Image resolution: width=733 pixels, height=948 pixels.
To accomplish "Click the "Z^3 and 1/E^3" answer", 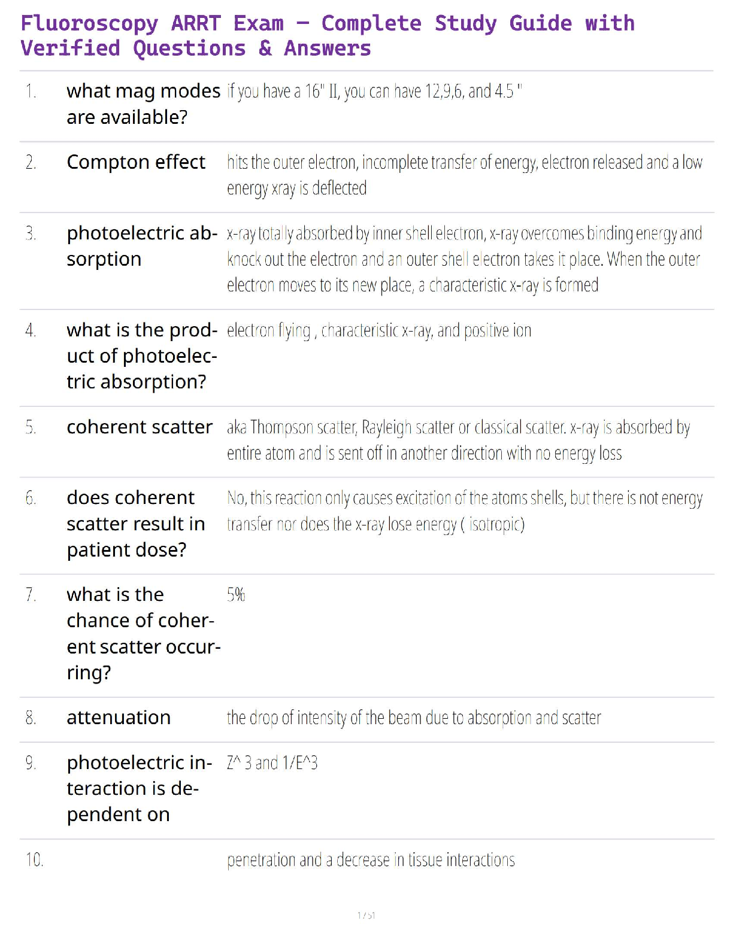I will point(272,762).
